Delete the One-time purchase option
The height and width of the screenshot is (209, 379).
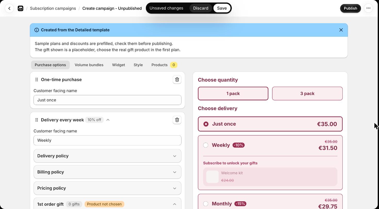pos(177,80)
